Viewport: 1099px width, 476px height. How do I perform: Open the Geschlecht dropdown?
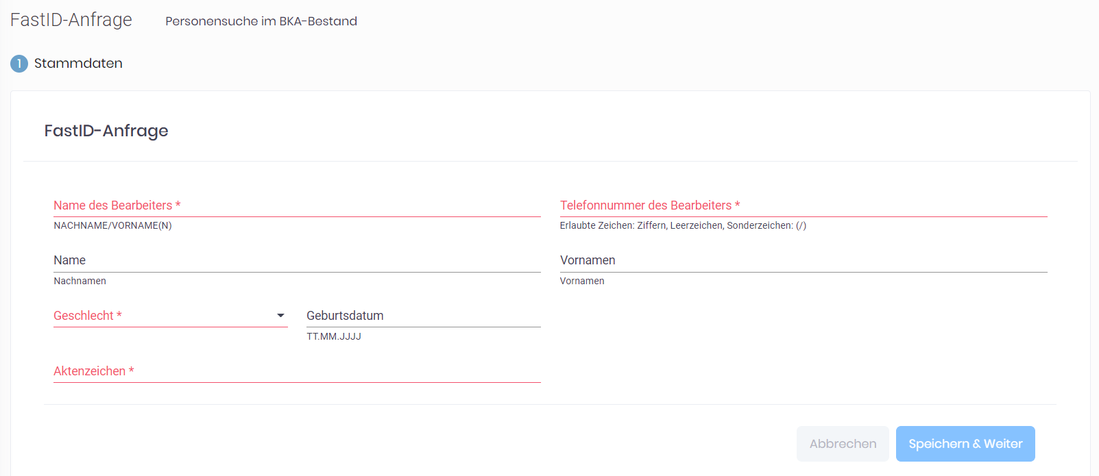click(x=171, y=316)
